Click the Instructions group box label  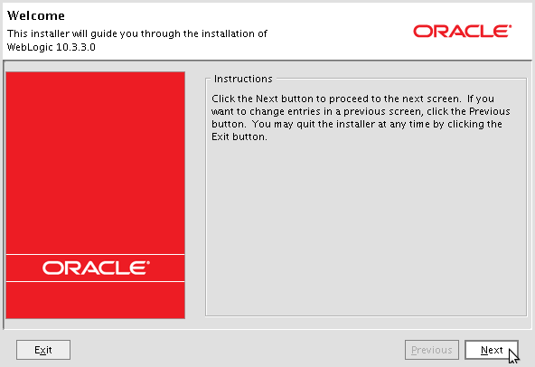[x=243, y=79]
